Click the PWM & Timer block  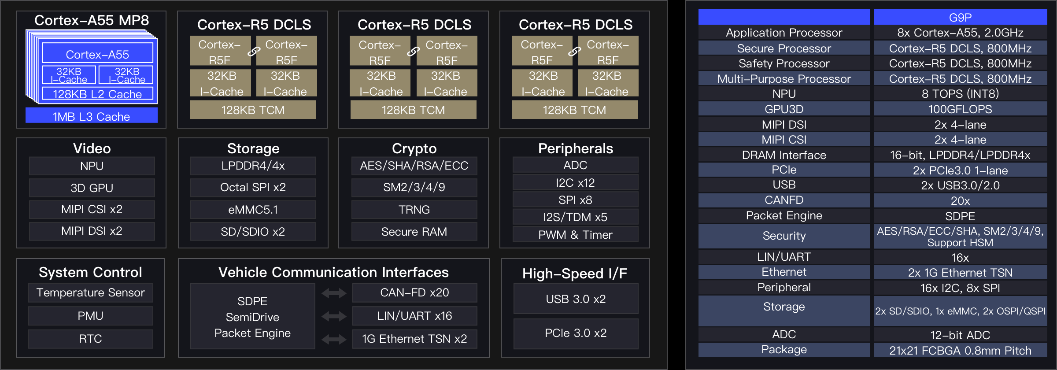tap(575, 234)
